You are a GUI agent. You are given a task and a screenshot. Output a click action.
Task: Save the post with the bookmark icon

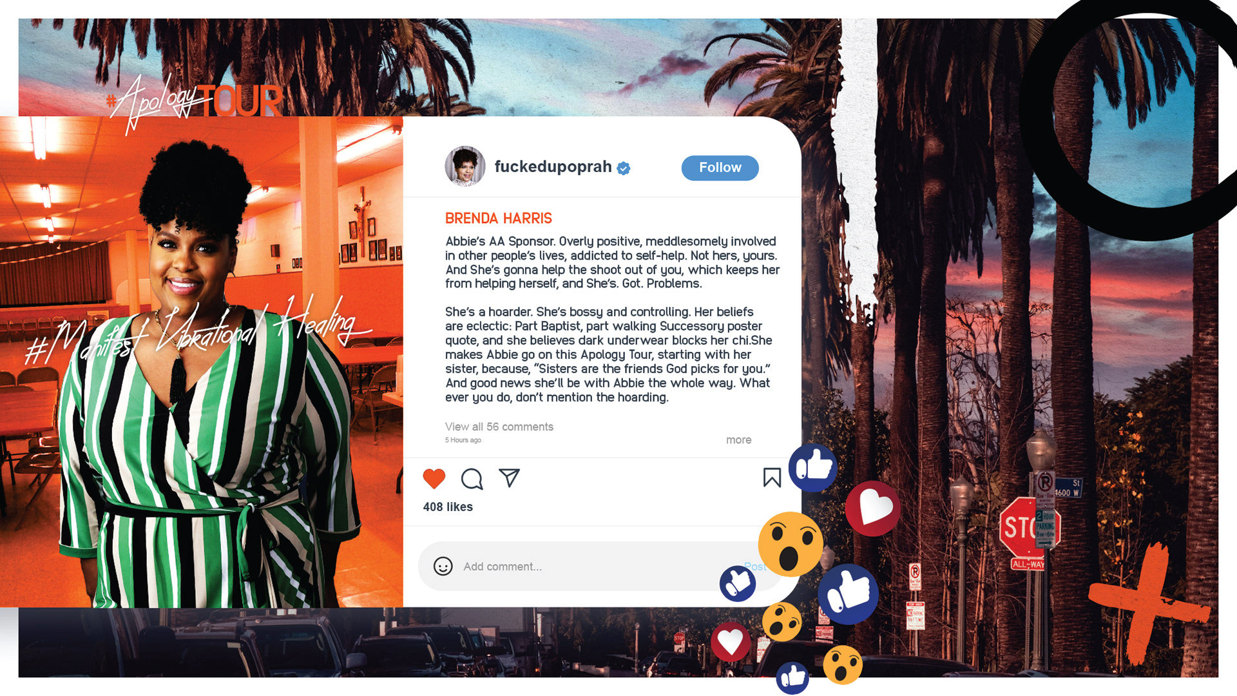[772, 478]
